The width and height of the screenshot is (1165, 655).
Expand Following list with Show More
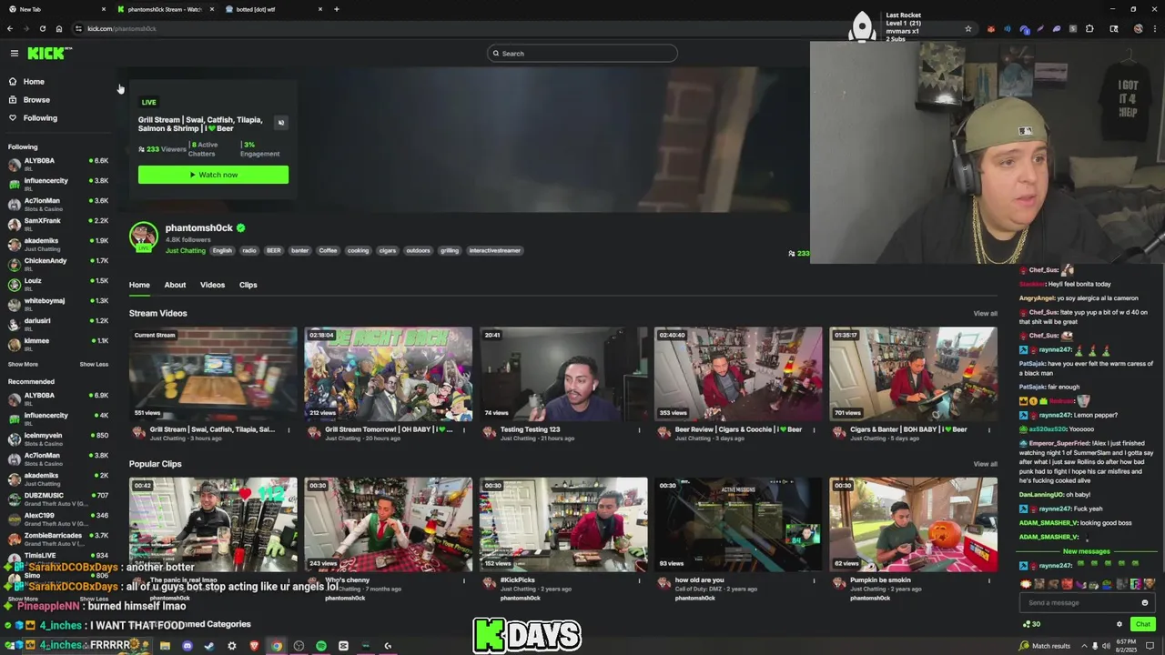[23, 364]
